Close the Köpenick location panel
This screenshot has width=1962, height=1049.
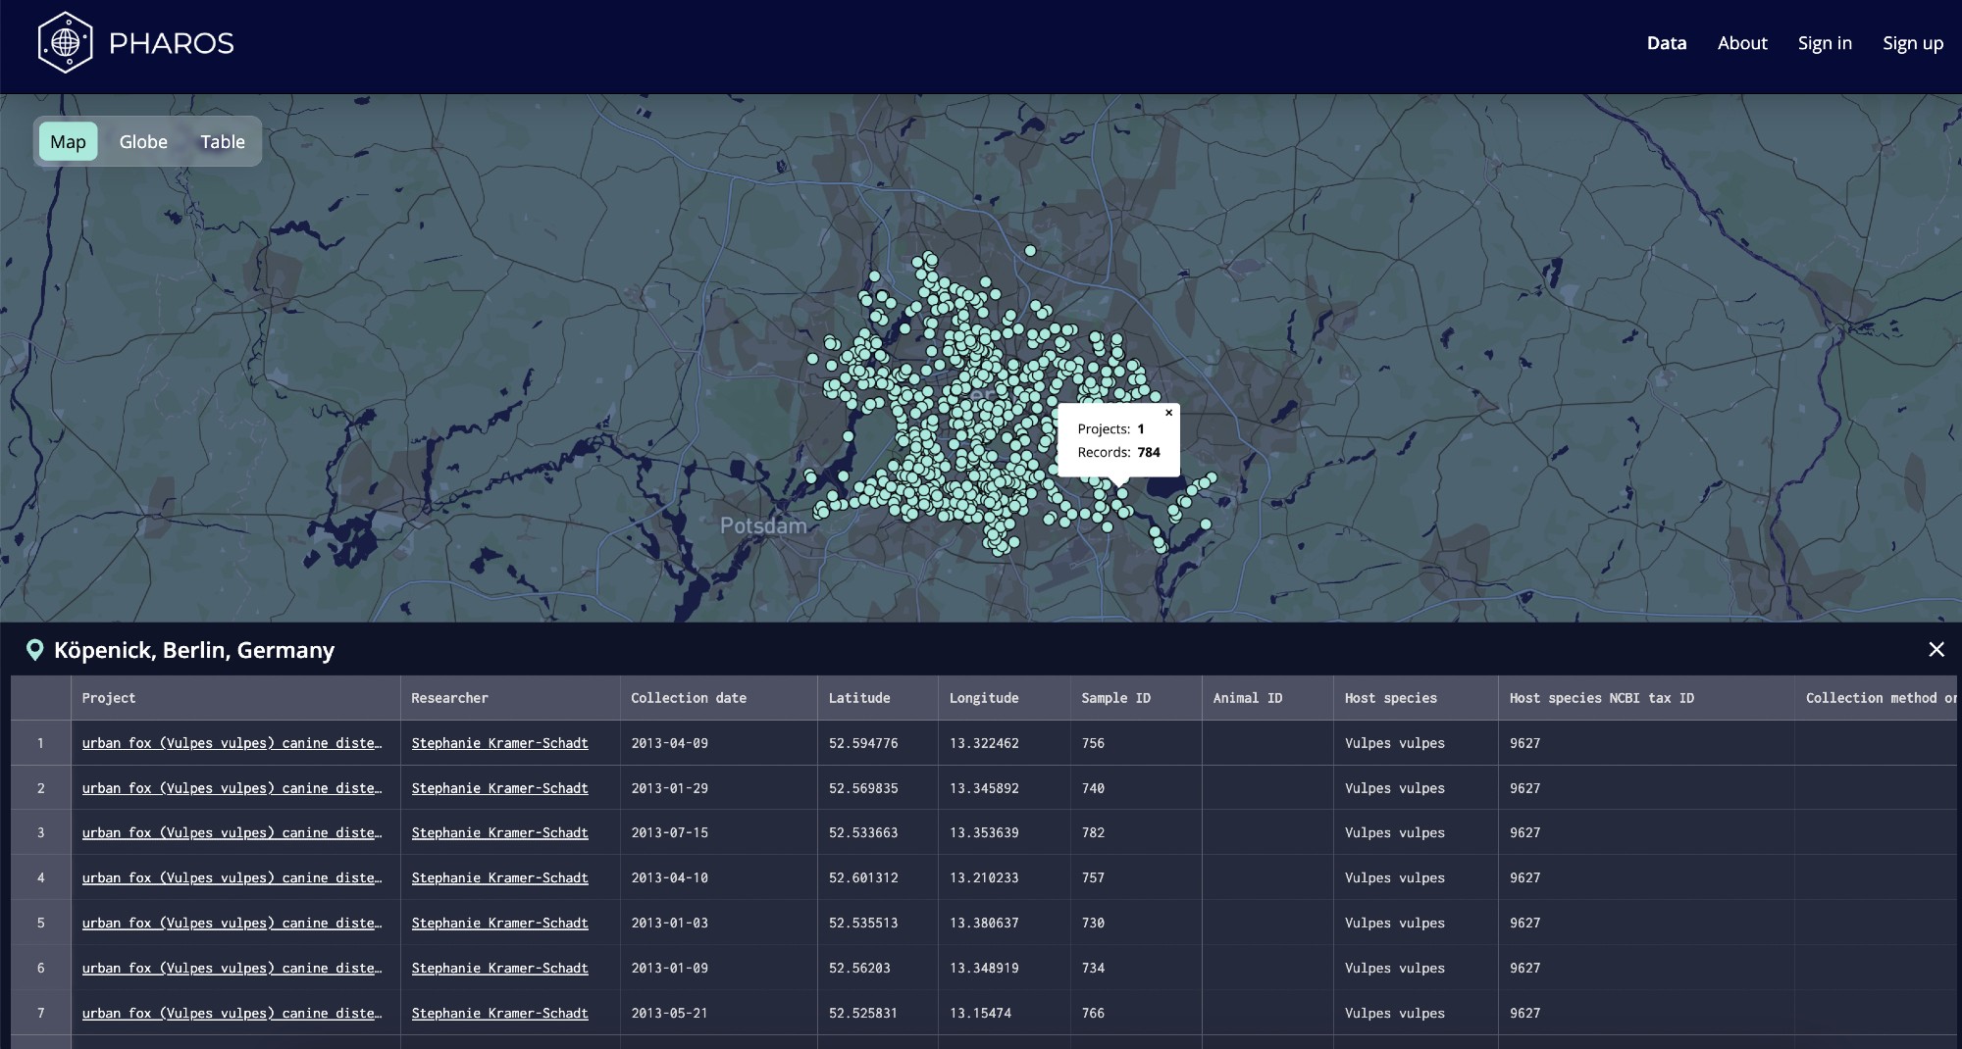[x=1936, y=650]
